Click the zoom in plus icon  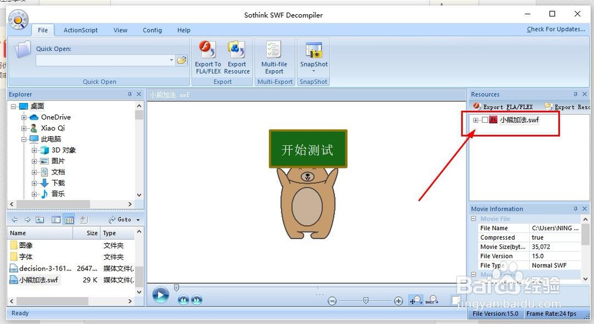pos(398,301)
